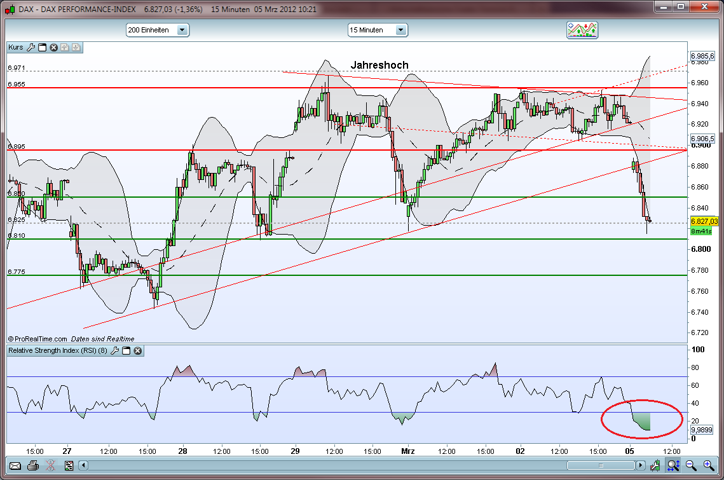Open RSI indicator settings wrench
Image resolution: width=724 pixels, height=480 pixels.
[114, 350]
